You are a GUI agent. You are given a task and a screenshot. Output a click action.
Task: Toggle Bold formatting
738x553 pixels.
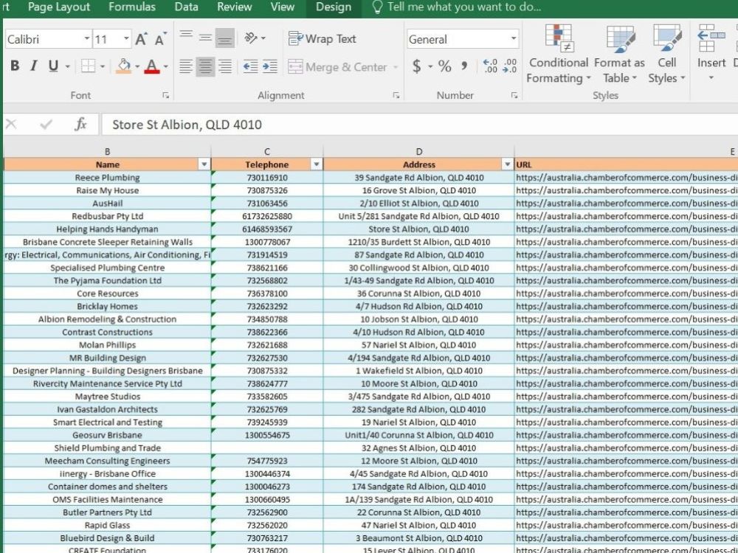coord(15,66)
